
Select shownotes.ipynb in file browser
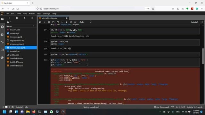(21, 44)
